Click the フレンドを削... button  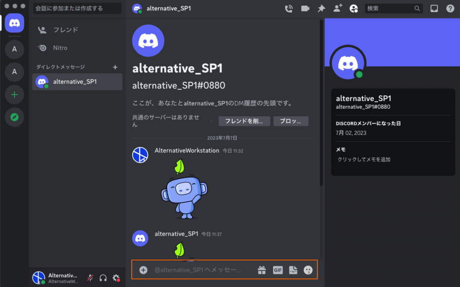(x=244, y=121)
